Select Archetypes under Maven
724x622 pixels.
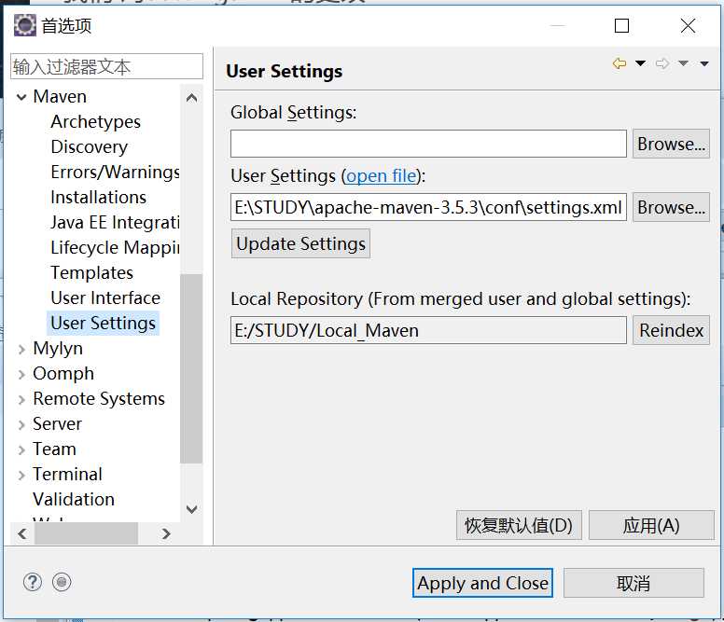click(x=95, y=122)
